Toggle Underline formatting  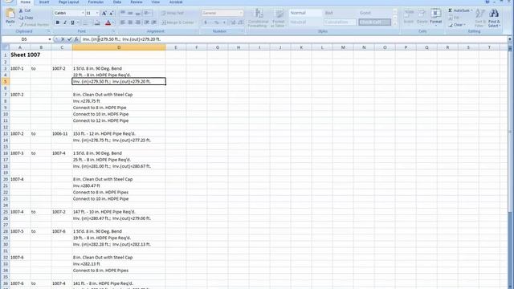[x=72, y=22]
